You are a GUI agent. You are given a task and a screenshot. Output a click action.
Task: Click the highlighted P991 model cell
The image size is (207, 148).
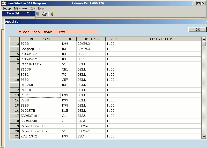pyautogui.click(x=40, y=95)
